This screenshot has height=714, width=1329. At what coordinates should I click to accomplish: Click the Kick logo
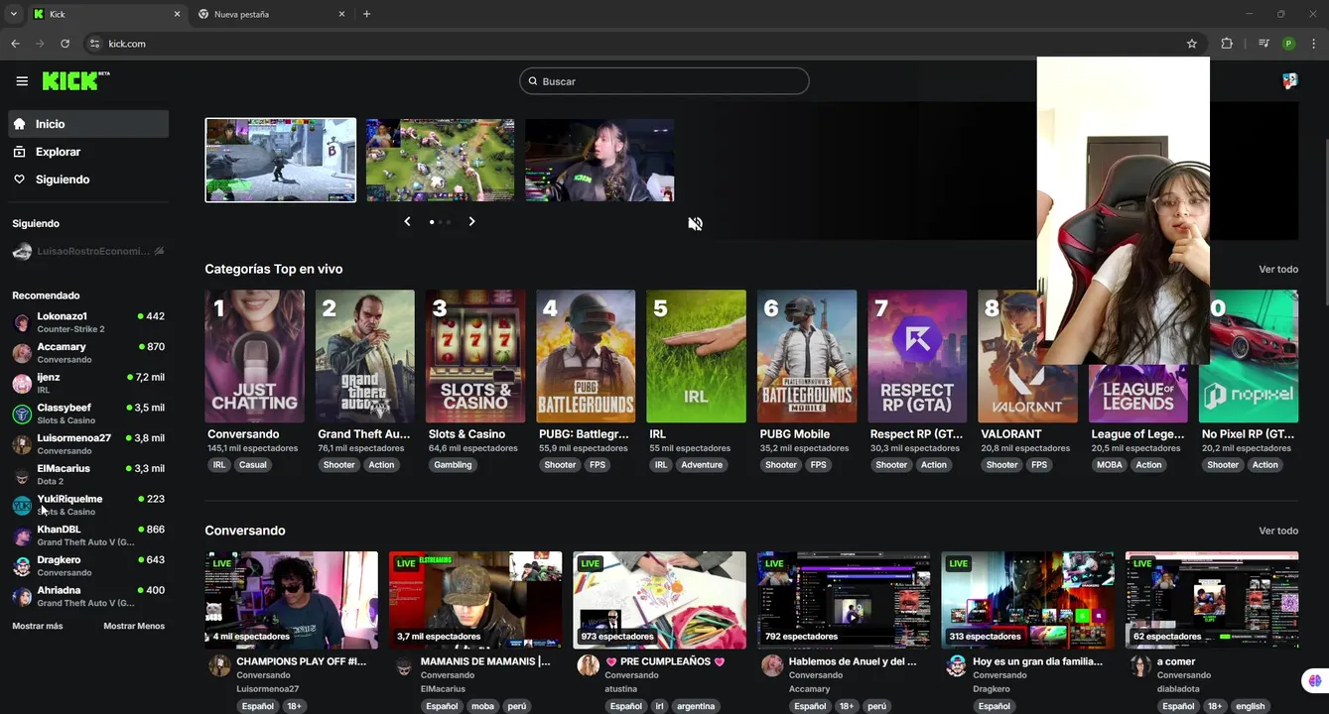[75, 81]
